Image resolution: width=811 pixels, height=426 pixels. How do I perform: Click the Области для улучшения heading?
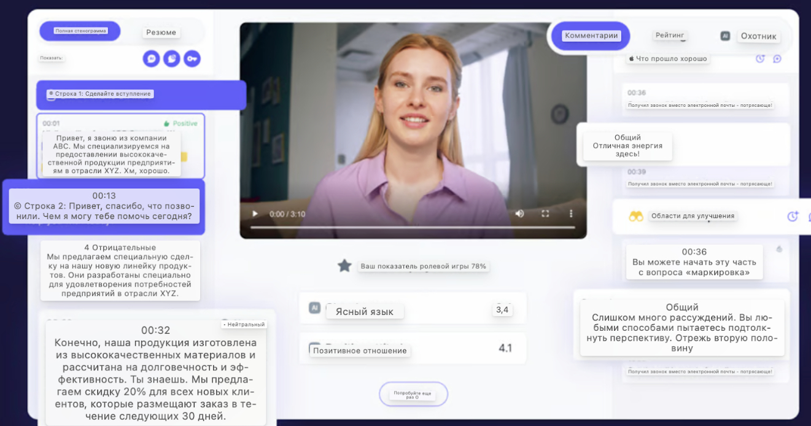(x=693, y=216)
